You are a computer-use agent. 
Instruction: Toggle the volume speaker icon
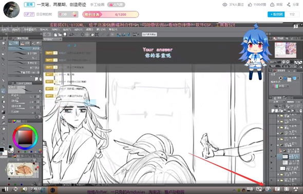coord(25,189)
